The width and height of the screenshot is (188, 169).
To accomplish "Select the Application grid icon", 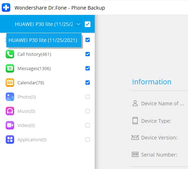I will (10, 139).
